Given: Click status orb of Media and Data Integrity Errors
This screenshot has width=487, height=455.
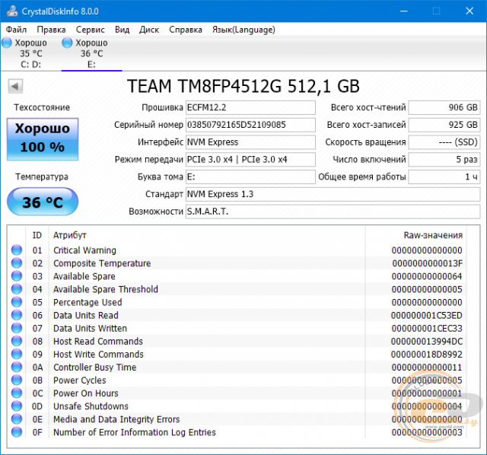Looking at the screenshot, I should pyautogui.click(x=17, y=419).
